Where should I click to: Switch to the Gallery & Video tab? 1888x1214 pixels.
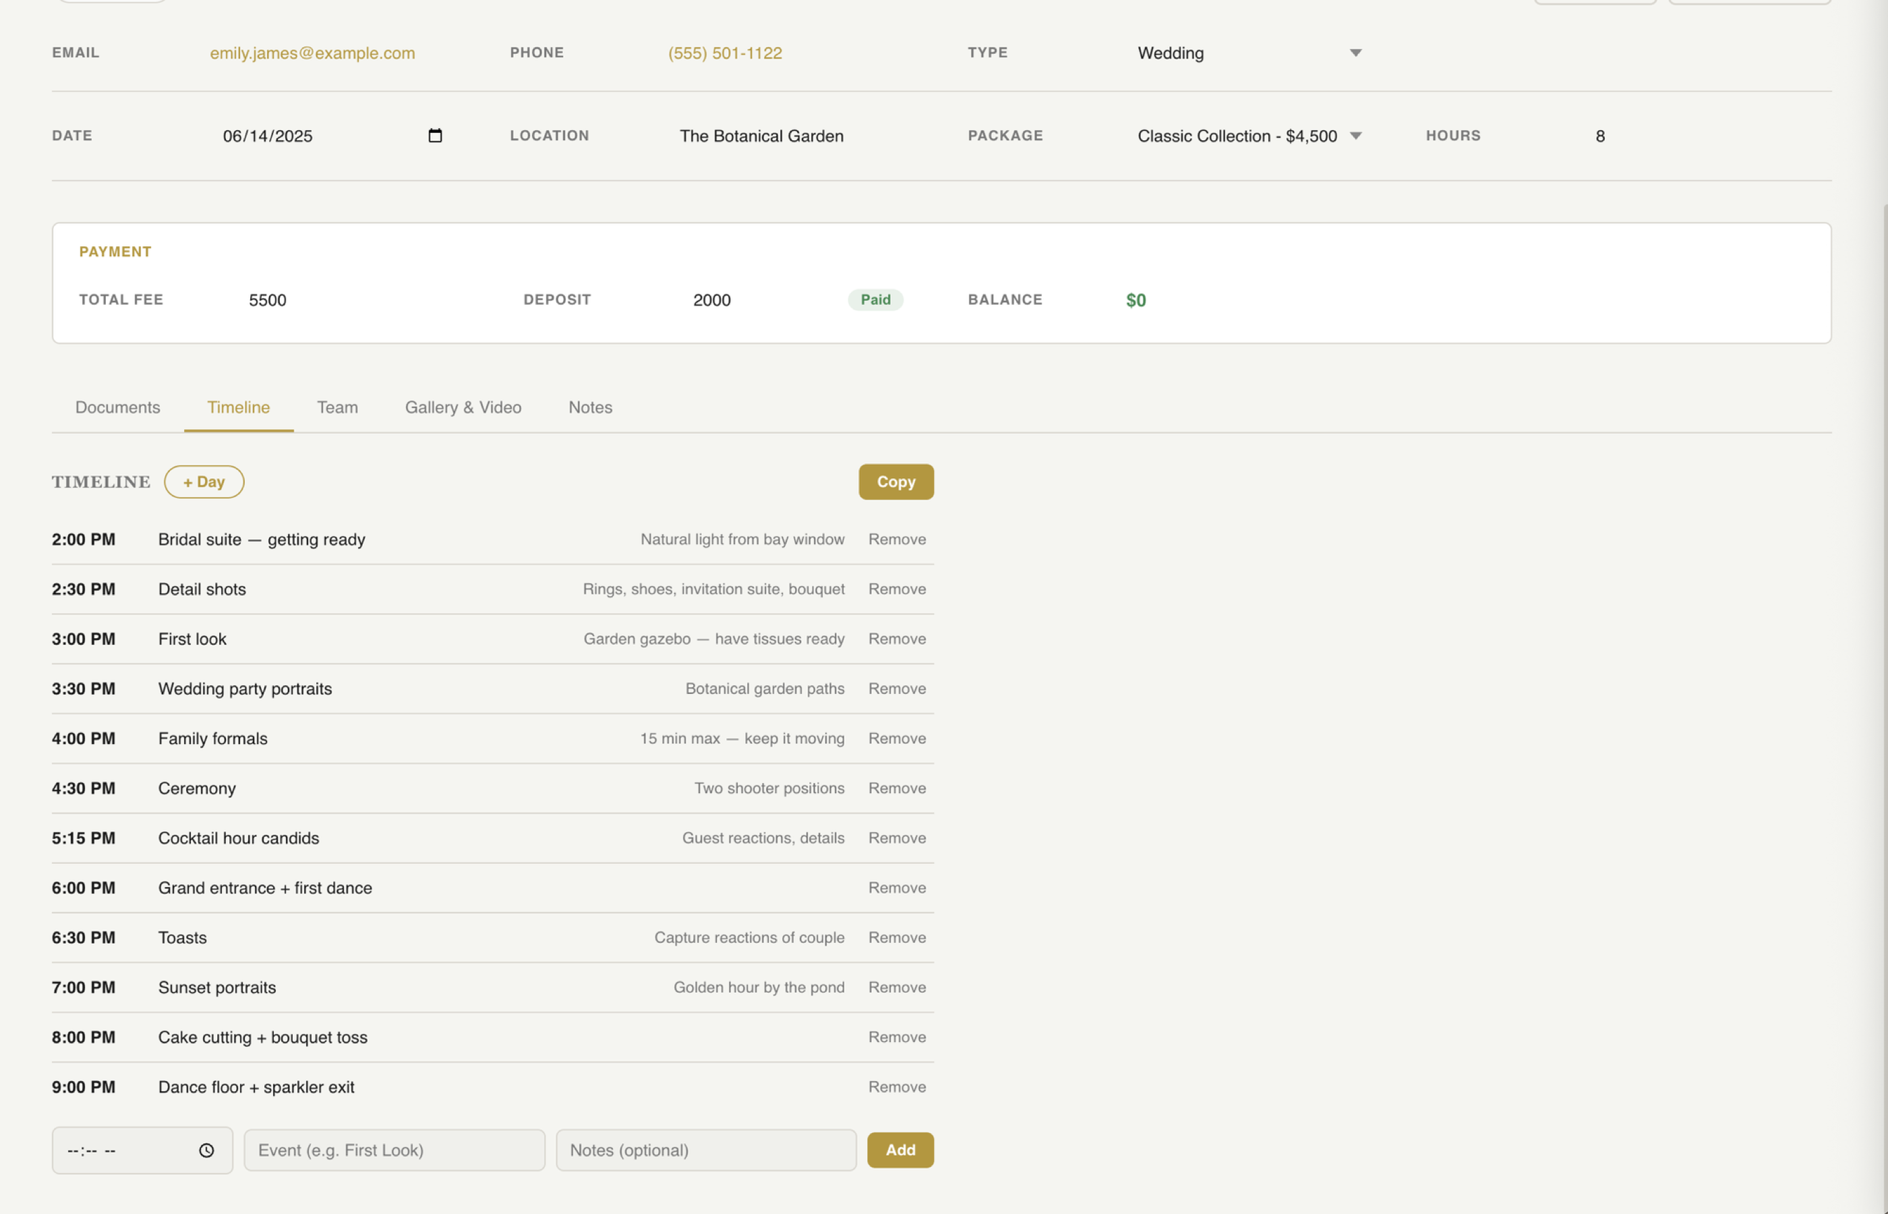click(463, 407)
